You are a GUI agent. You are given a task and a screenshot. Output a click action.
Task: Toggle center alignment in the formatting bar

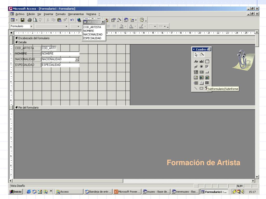(109, 26)
